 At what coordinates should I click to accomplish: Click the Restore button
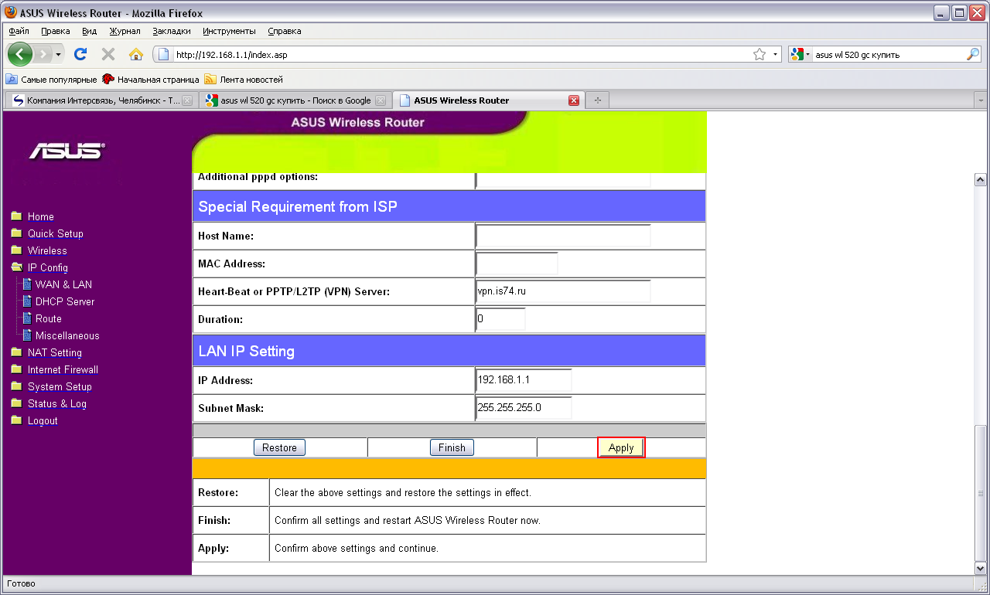click(x=279, y=447)
